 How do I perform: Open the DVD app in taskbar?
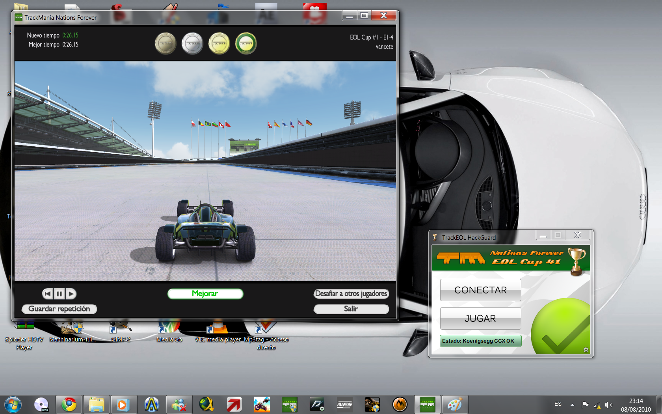click(x=41, y=405)
